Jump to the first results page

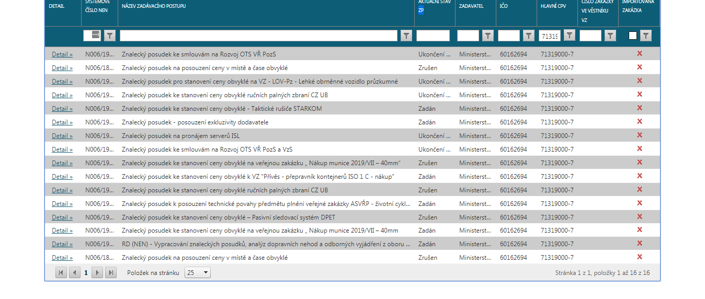(61, 272)
